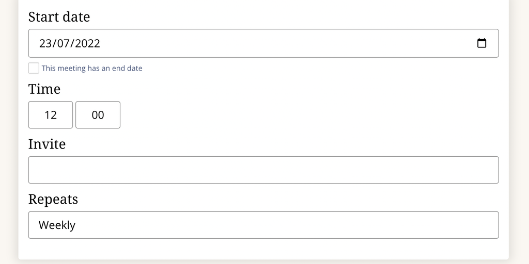Focus the minutes field showing 00

pyautogui.click(x=98, y=115)
